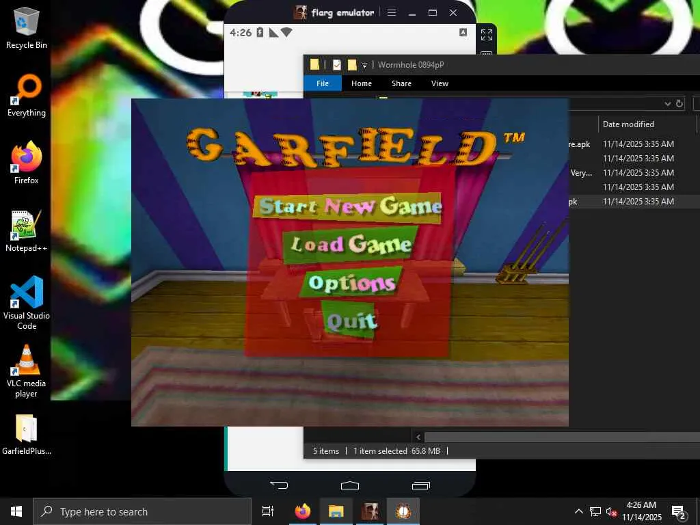Open the notification center icon
The height and width of the screenshot is (525, 700).
pyautogui.click(x=678, y=512)
